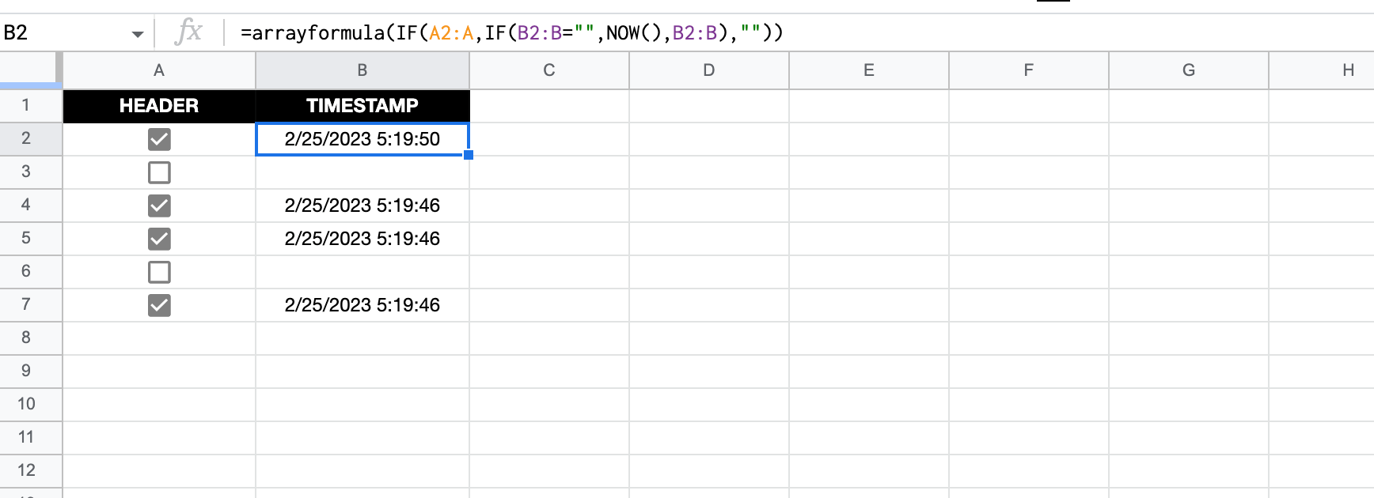
Task: Select the TIMESTAMP cell in B1
Action: click(362, 106)
